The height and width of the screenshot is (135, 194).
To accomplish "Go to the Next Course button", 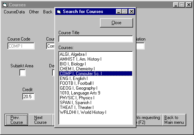I will (x=40, y=120).
